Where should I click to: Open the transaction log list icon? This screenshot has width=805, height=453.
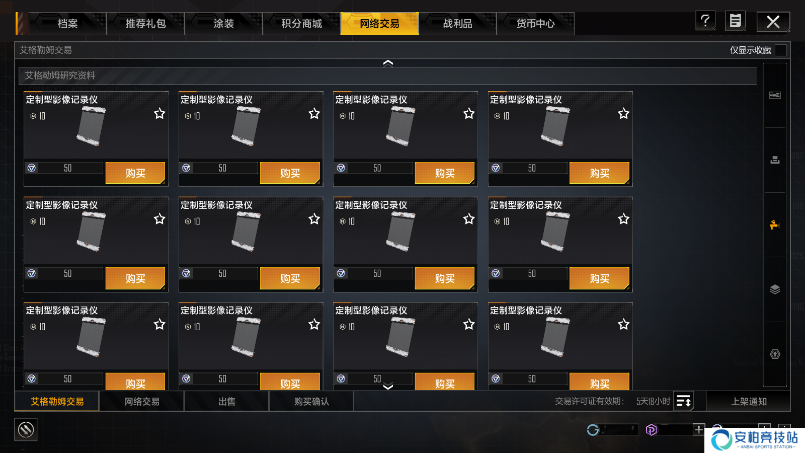pos(735,21)
